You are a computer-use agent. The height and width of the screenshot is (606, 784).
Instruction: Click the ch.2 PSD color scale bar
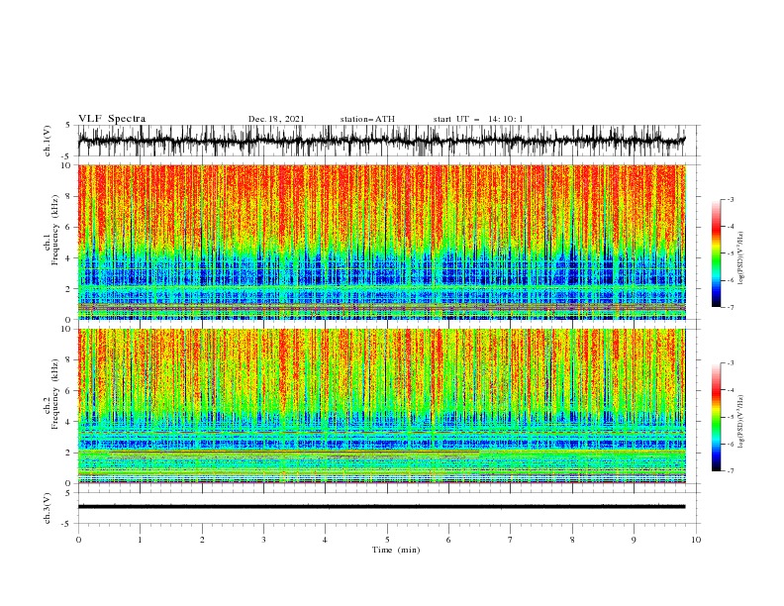[717, 417]
